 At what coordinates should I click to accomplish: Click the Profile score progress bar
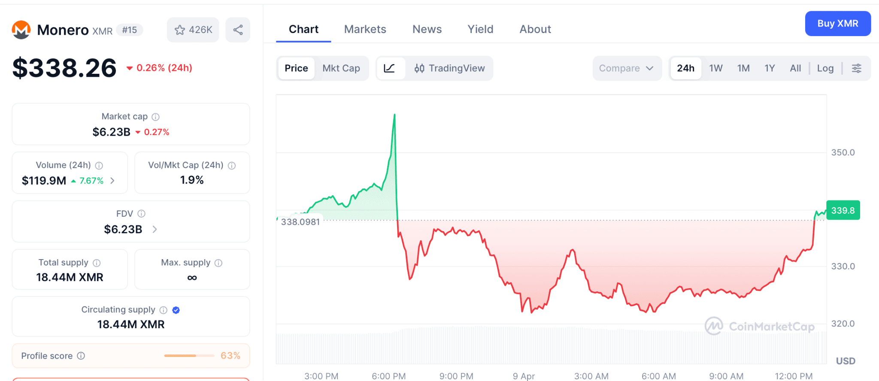[x=189, y=356]
